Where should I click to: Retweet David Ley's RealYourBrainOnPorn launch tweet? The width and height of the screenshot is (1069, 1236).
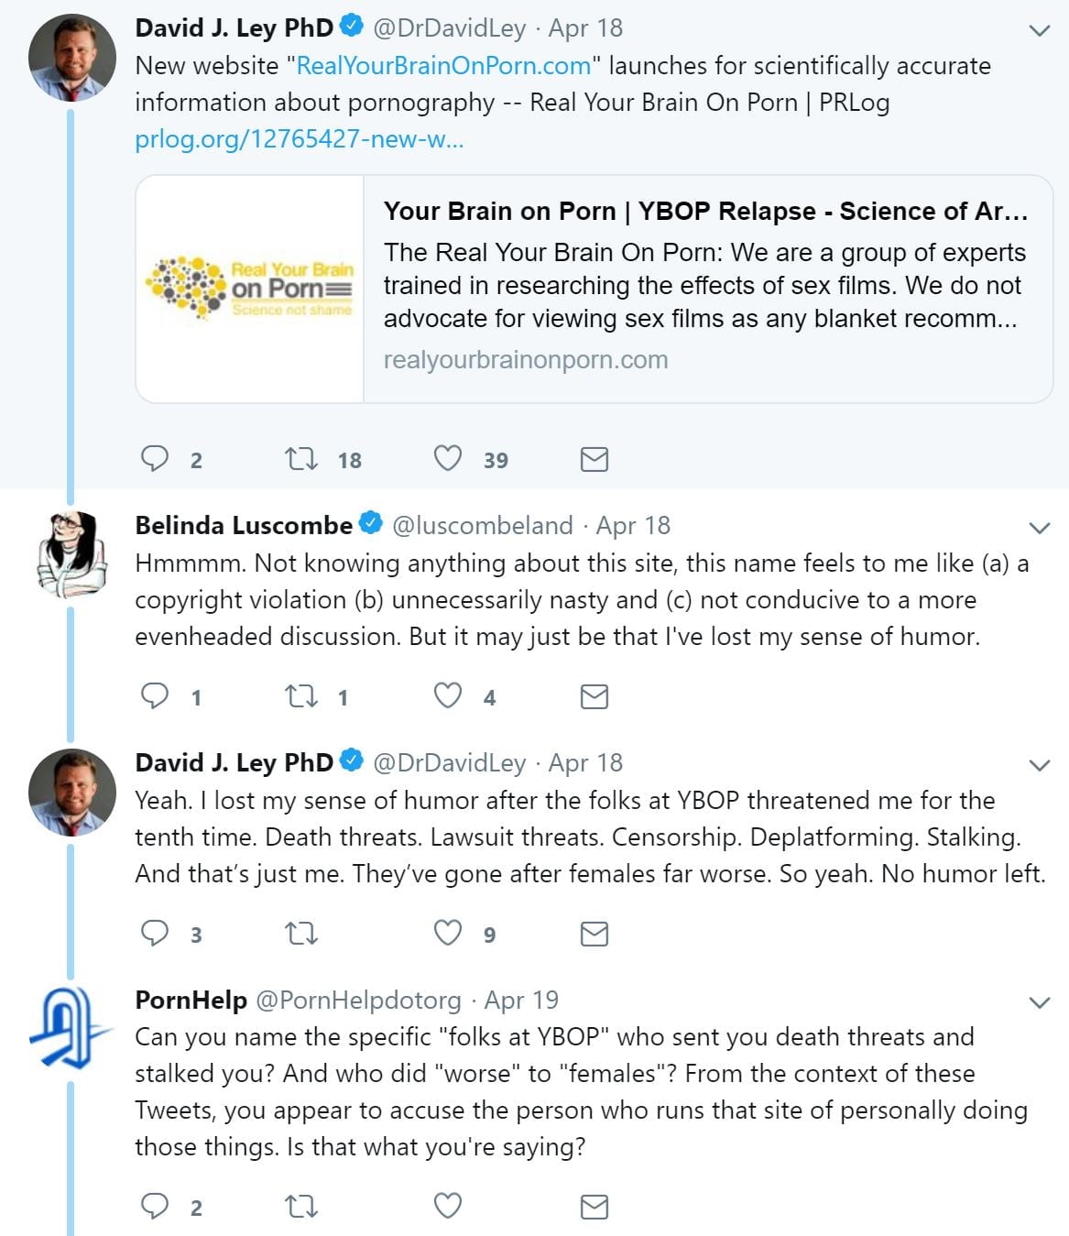301,458
